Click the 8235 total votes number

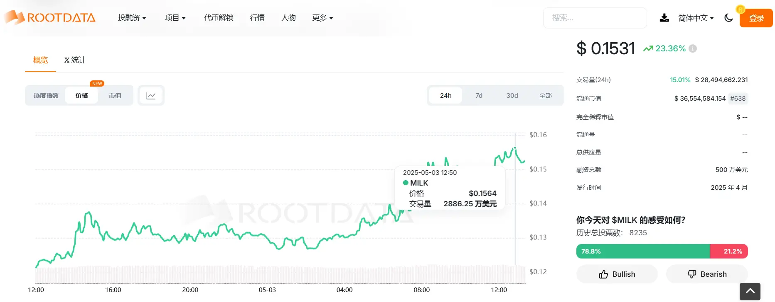tap(638, 233)
